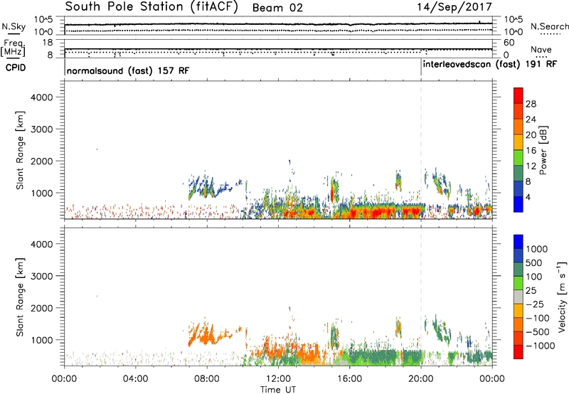
Task: Click the "Time UT" axis title
Action: (278, 390)
